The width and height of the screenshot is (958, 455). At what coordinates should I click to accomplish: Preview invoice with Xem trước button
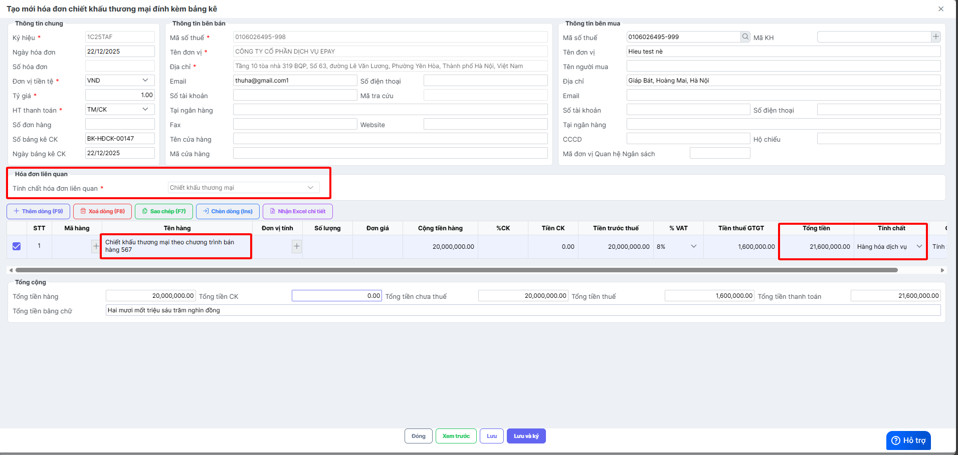456,436
